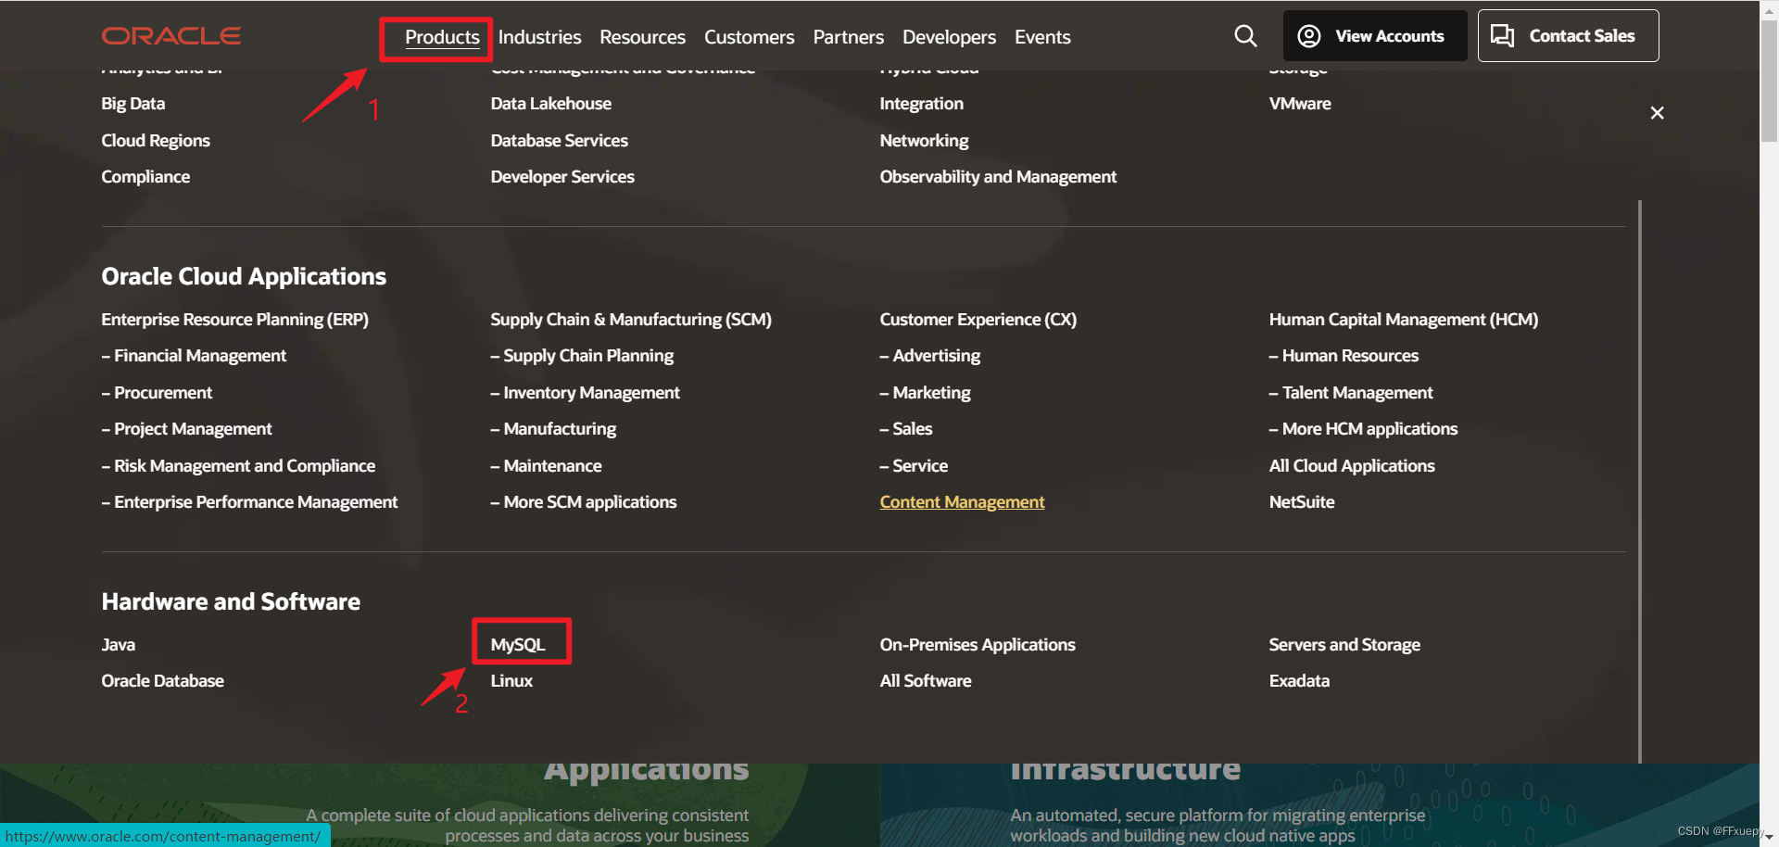Open the Products menu
Image resolution: width=1779 pixels, height=847 pixels.
pyautogui.click(x=442, y=37)
